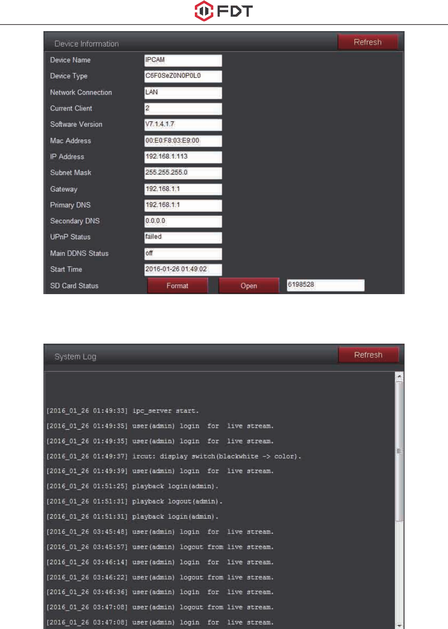448x629 pixels.
Task: Click the 03:46:36 user login log entry
Action: (160, 592)
